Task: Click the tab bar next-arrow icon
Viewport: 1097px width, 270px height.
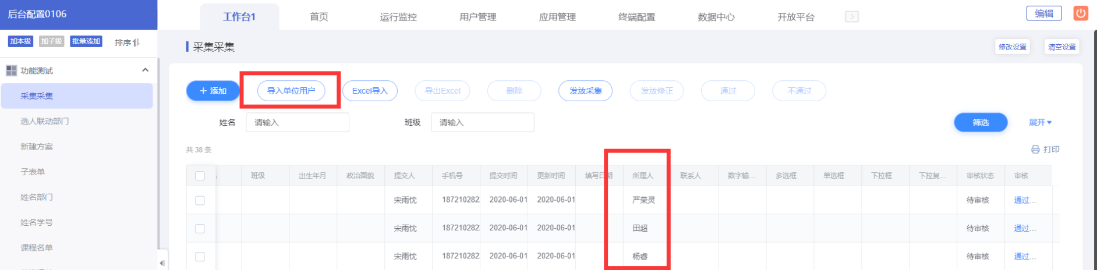Action: point(852,17)
